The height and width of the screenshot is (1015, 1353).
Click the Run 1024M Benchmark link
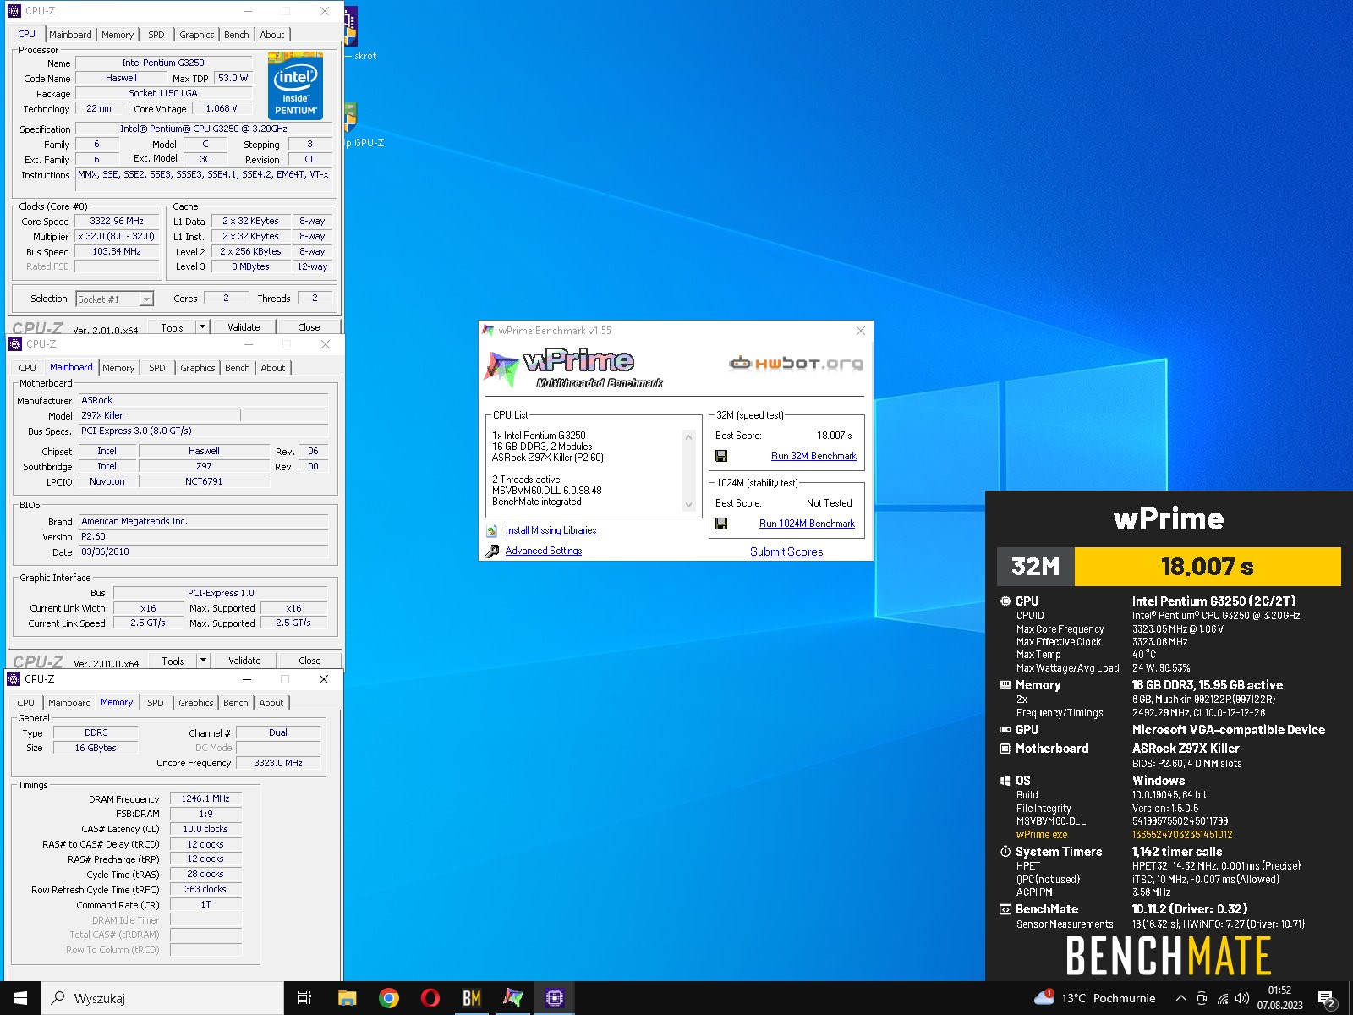pyautogui.click(x=807, y=524)
